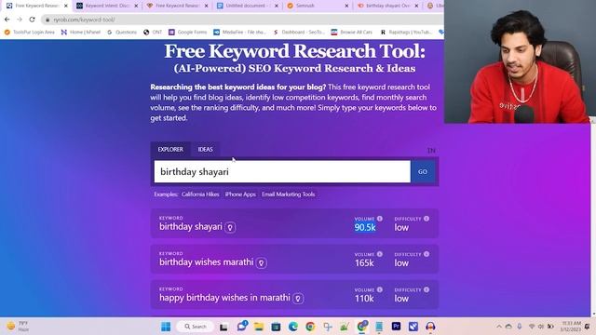The height and width of the screenshot is (335, 596).
Task: Click difficulty info icon in birthday shayari row
Action: point(427,219)
